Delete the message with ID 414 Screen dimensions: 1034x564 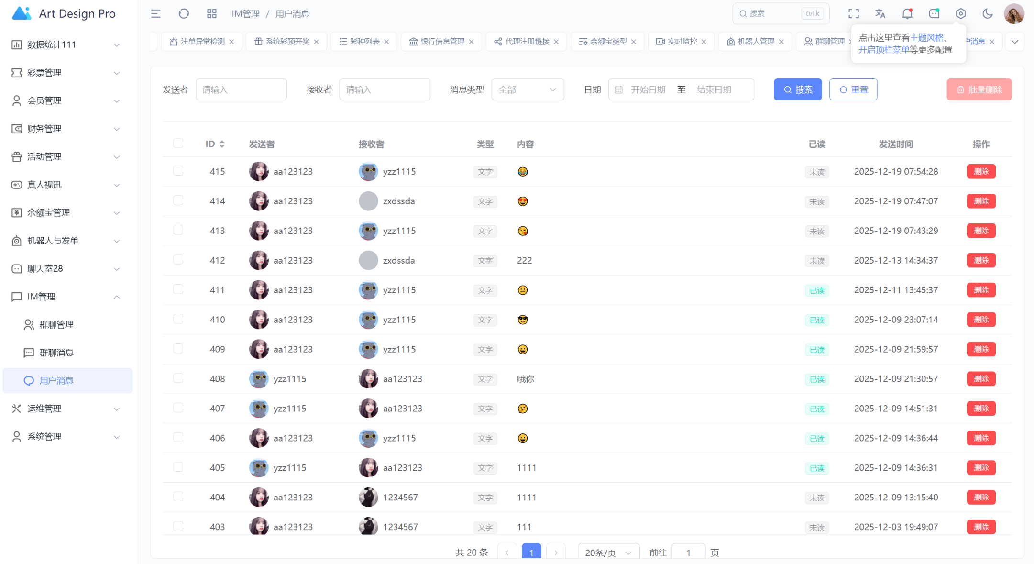pos(981,201)
